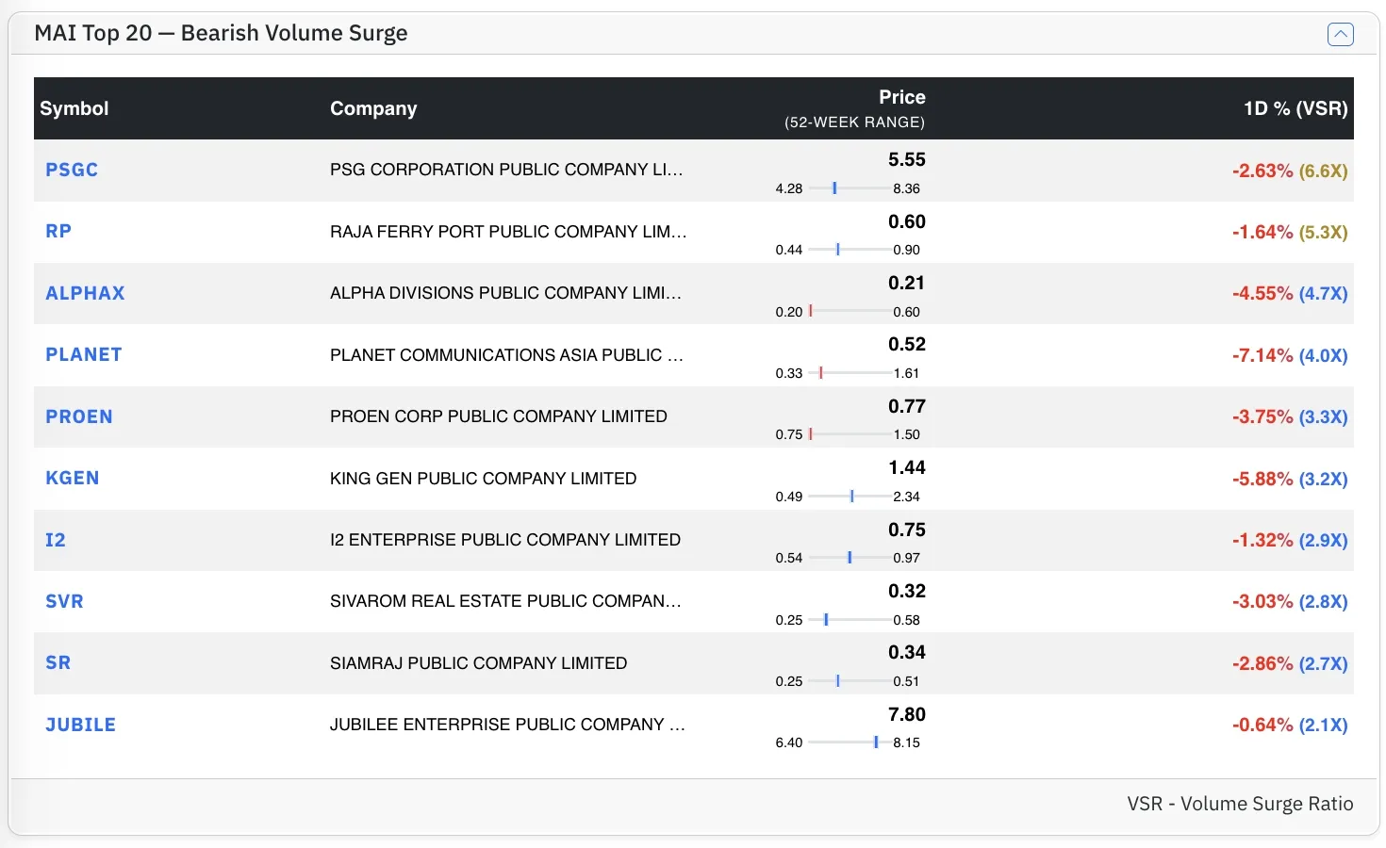Click JUBILE 52-week range bar
This screenshot has width=1386, height=848.
click(849, 742)
